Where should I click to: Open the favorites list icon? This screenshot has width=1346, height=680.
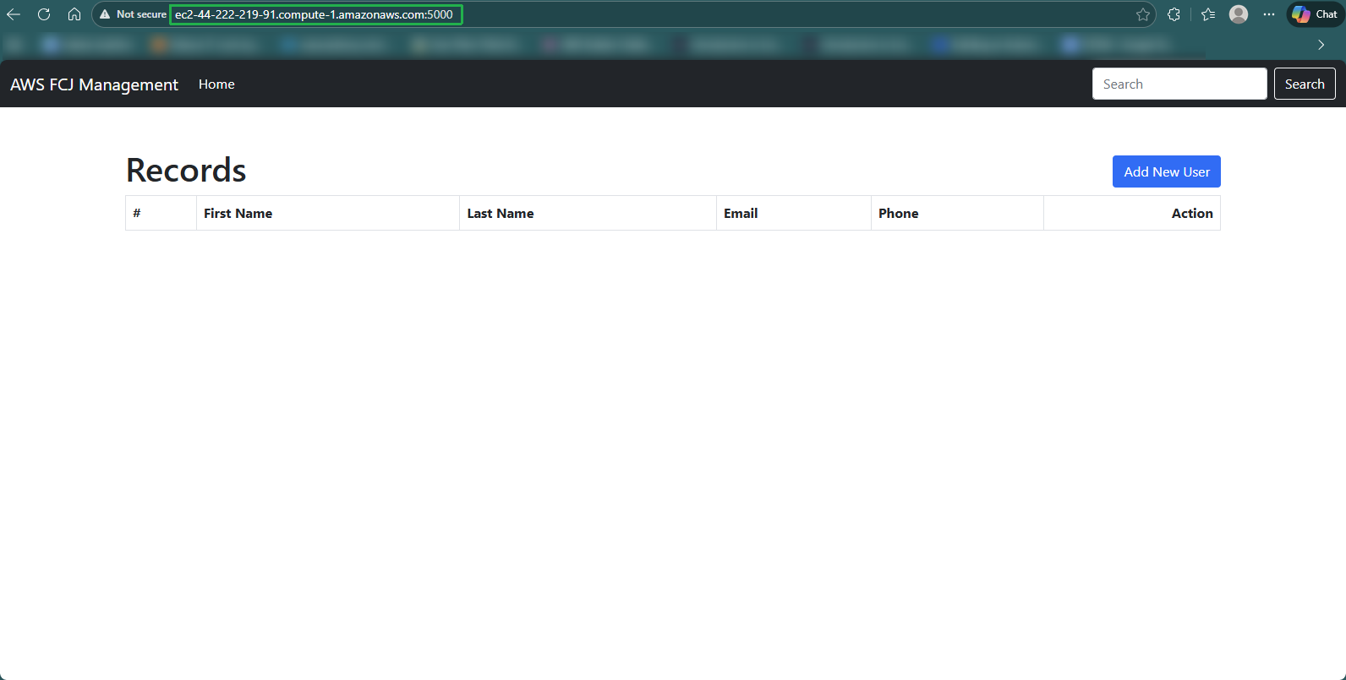(1208, 14)
